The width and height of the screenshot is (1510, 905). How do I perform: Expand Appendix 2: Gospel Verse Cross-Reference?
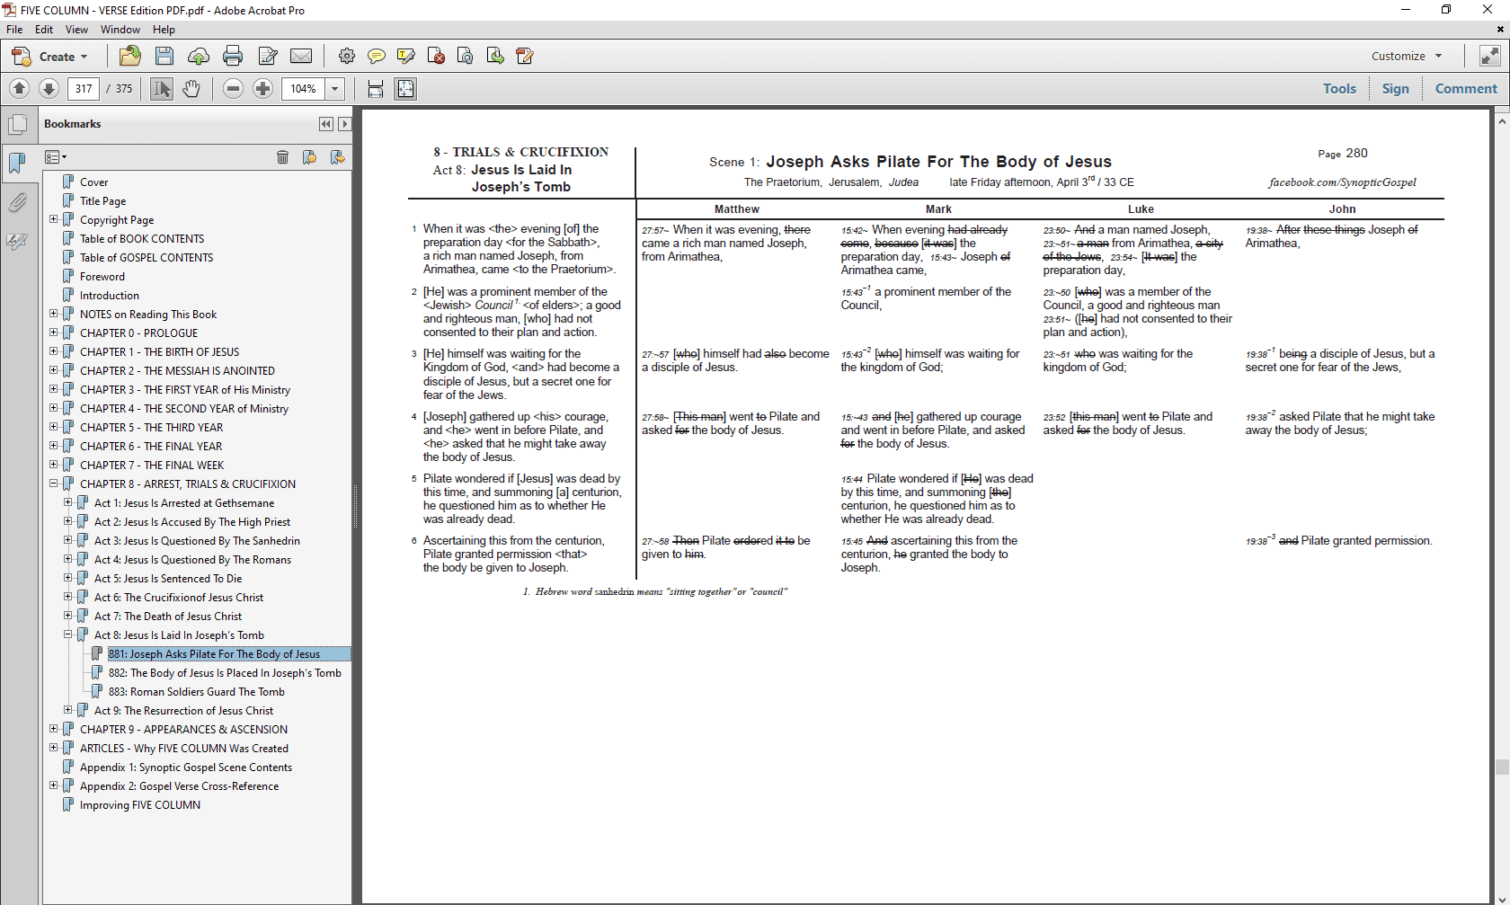[53, 785]
